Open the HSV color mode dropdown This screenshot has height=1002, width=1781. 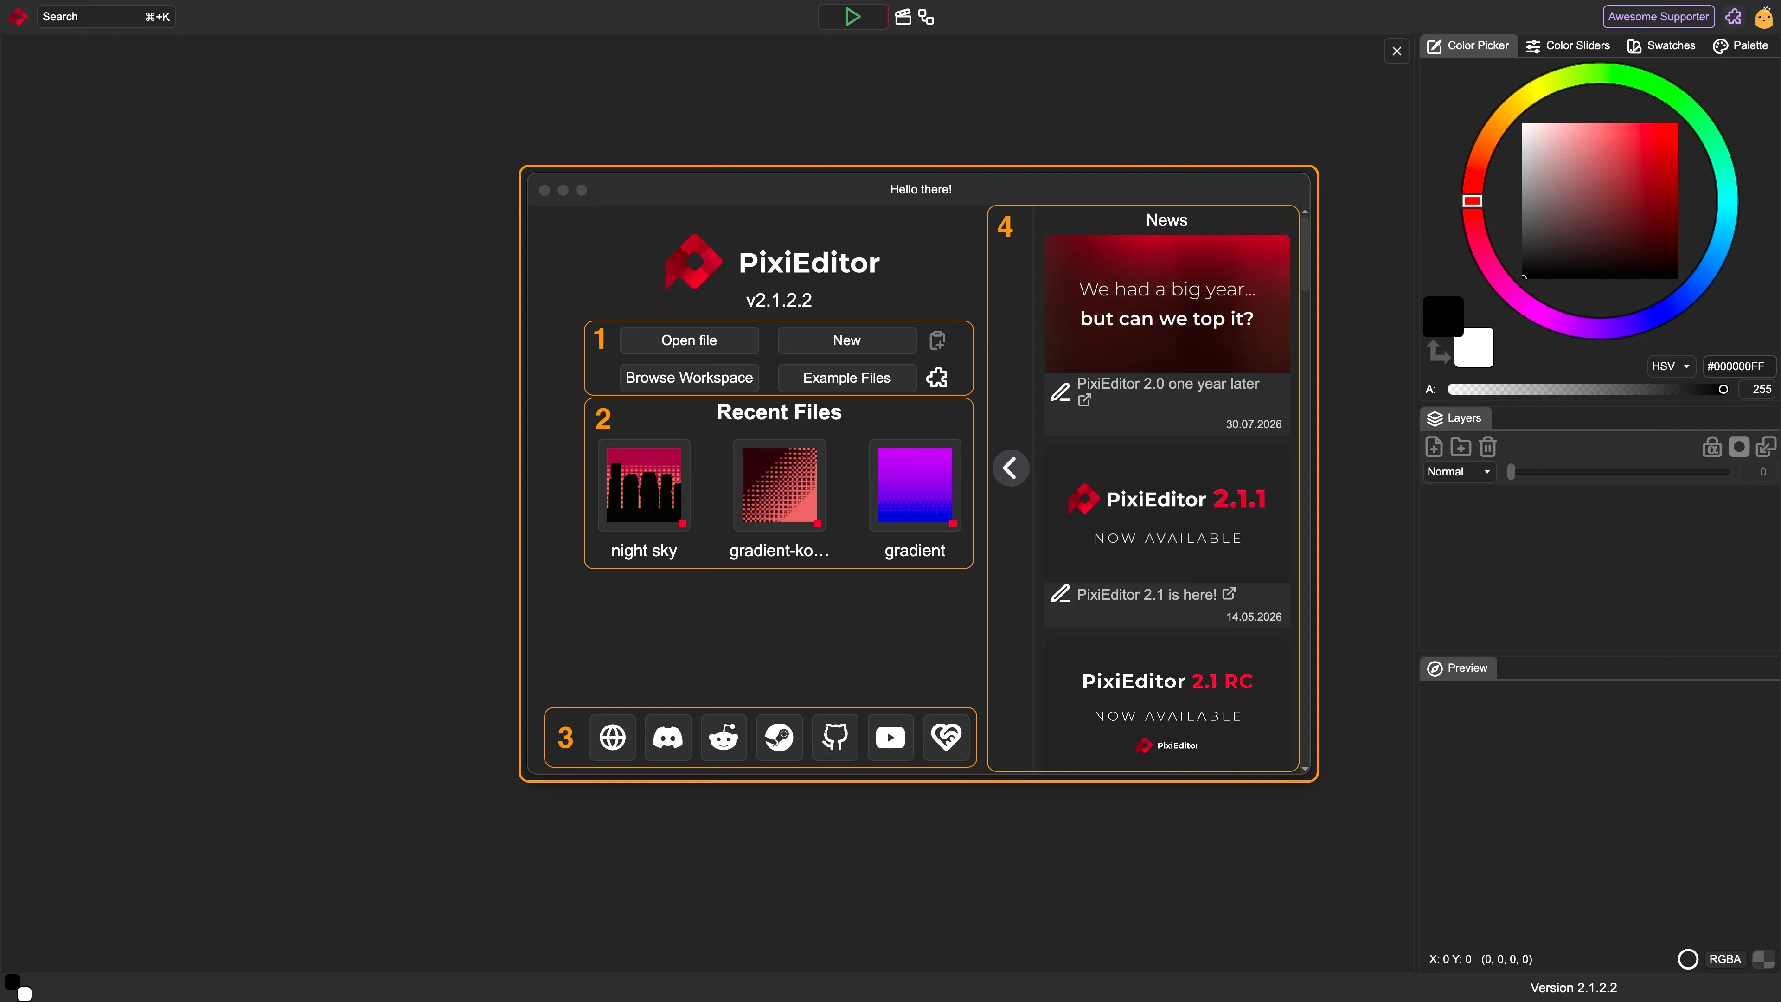1670,366
